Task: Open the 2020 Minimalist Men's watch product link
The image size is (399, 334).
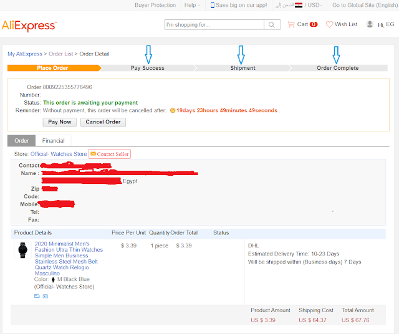Action: [69, 259]
